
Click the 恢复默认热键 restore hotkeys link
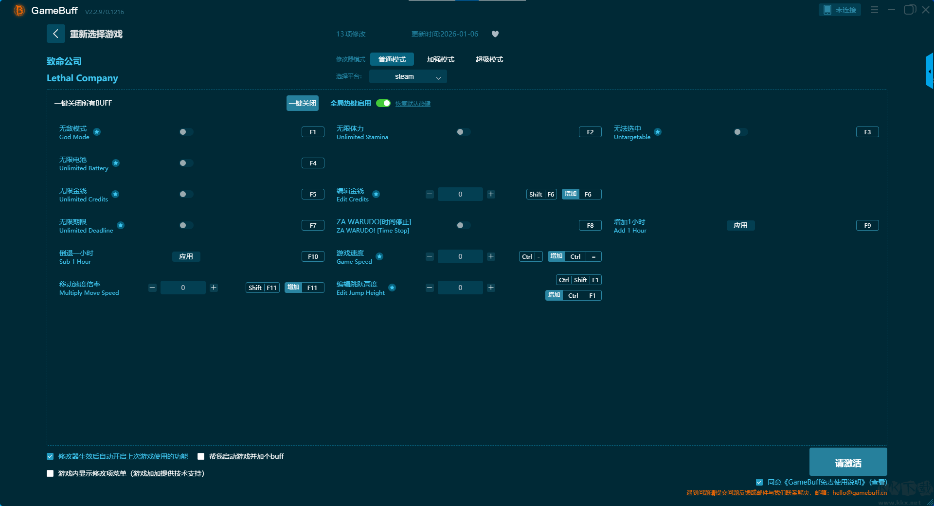pyautogui.click(x=413, y=104)
